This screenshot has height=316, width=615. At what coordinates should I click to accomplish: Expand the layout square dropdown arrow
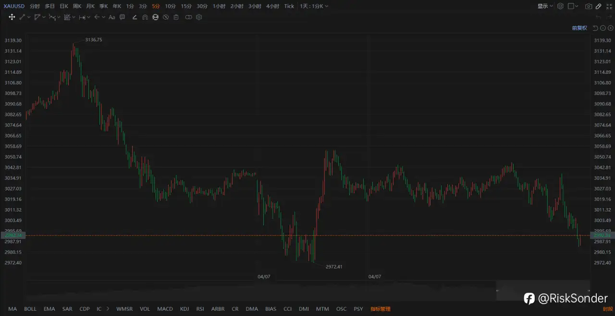(x=577, y=6)
